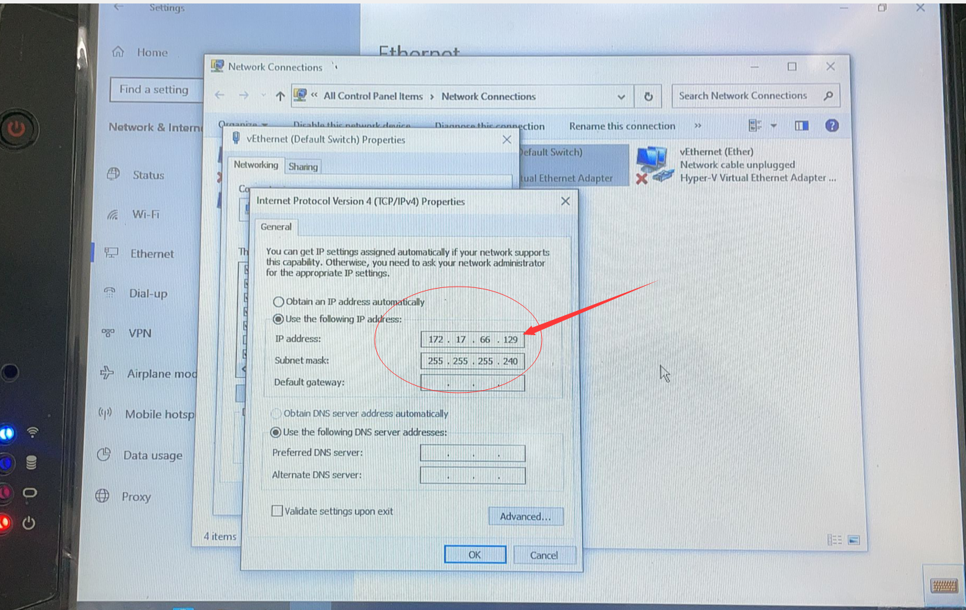Click the Search Network Connections box
The width and height of the screenshot is (966, 610).
756,96
